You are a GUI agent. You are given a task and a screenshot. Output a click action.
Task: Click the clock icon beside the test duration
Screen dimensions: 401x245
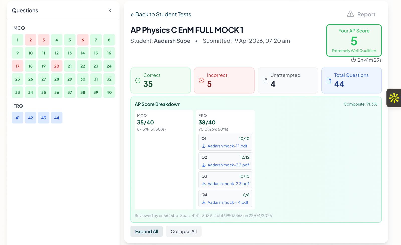click(353, 60)
